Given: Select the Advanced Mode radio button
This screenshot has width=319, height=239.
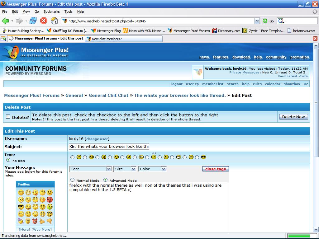Looking at the screenshot, I should (105, 180).
